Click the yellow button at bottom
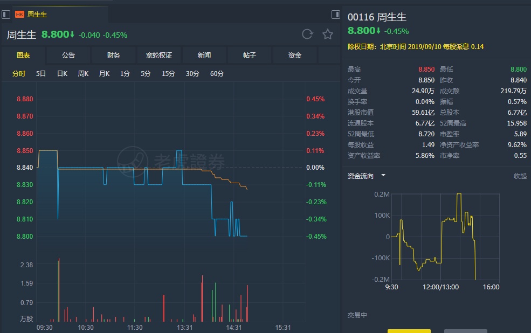Viewport: 531px width, 333px height. (x=409, y=331)
